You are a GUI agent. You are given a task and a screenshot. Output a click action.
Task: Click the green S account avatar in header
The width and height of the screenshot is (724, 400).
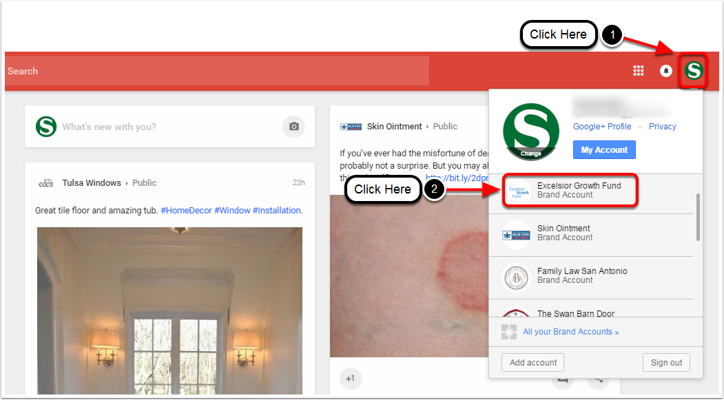(694, 71)
